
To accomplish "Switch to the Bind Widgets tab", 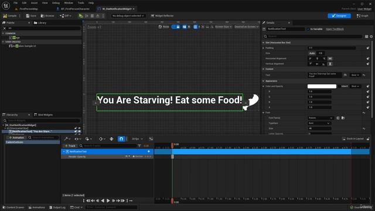I will 43,115.
